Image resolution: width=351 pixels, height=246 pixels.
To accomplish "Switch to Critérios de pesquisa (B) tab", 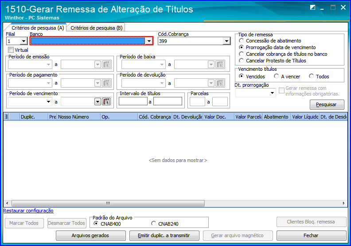I will (x=97, y=28).
